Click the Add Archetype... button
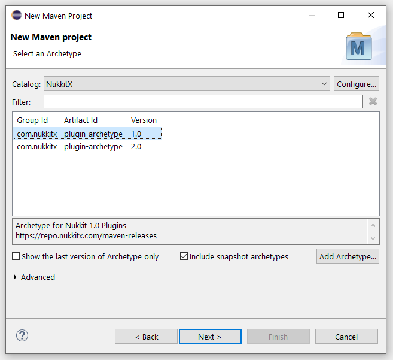The width and height of the screenshot is (393, 360). (x=348, y=256)
